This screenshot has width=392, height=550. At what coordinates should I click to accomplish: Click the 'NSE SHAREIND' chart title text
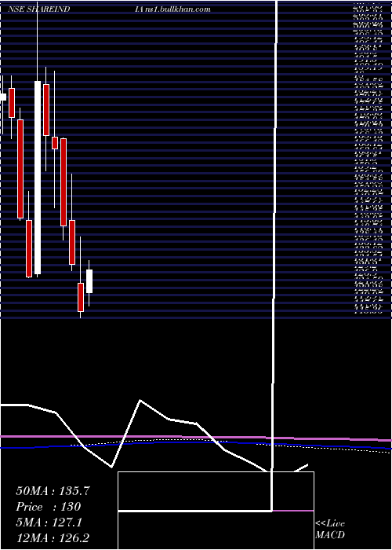coord(38,9)
